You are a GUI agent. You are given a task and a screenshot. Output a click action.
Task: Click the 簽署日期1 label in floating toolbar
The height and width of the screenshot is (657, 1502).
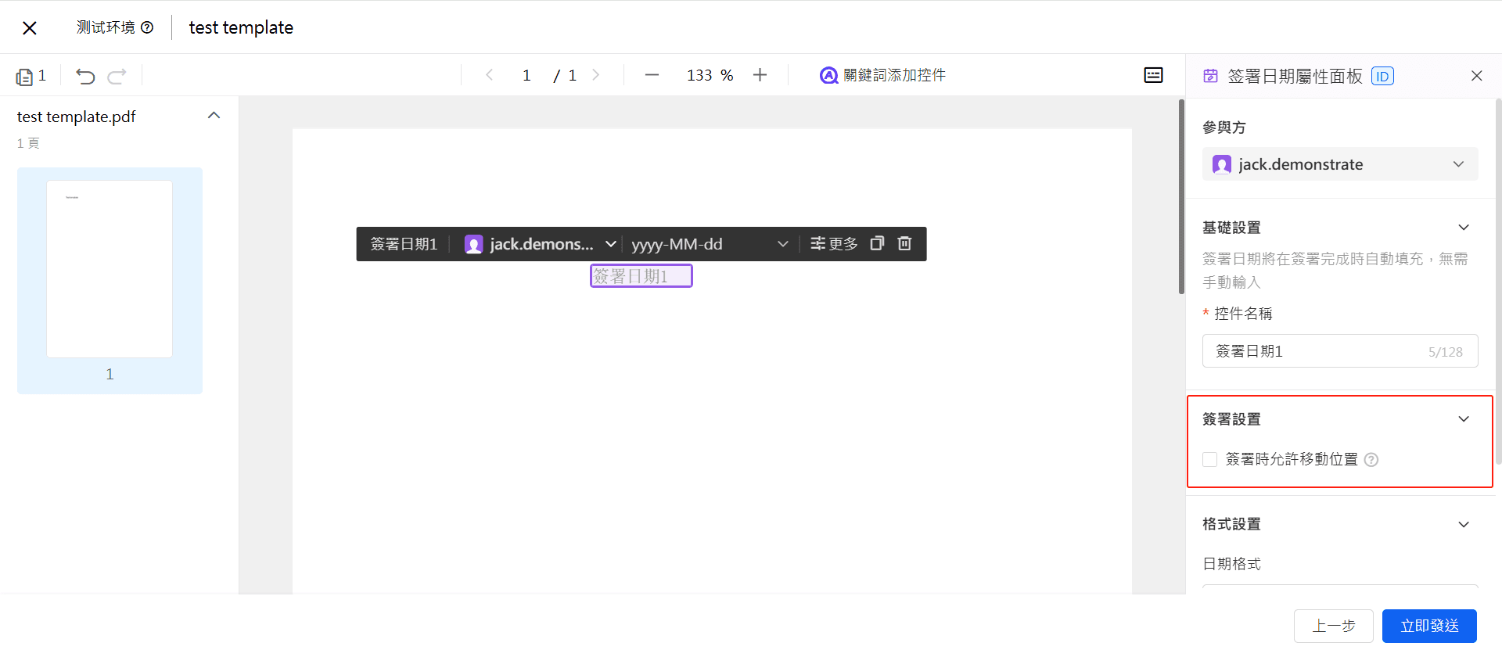404,244
